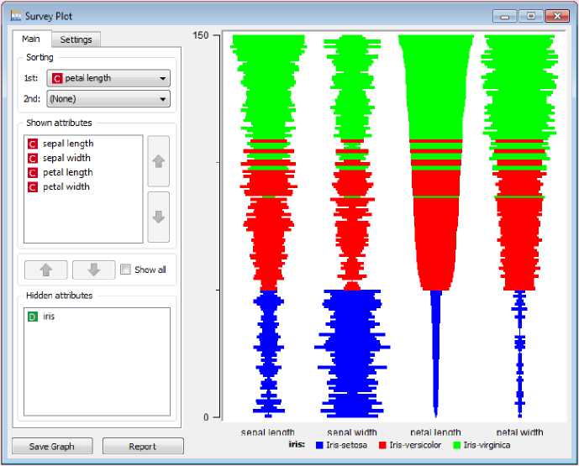The height and width of the screenshot is (466, 579).
Task: Click the iris discrete attribute icon
Action: (33, 317)
